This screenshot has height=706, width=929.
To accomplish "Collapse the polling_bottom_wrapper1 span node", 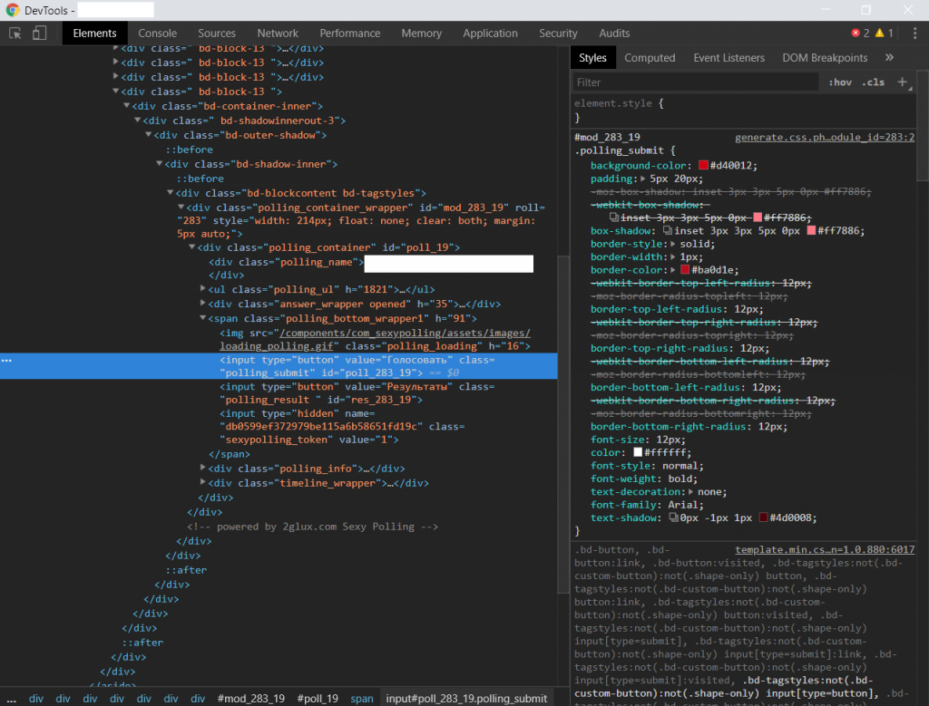I will click(202, 318).
